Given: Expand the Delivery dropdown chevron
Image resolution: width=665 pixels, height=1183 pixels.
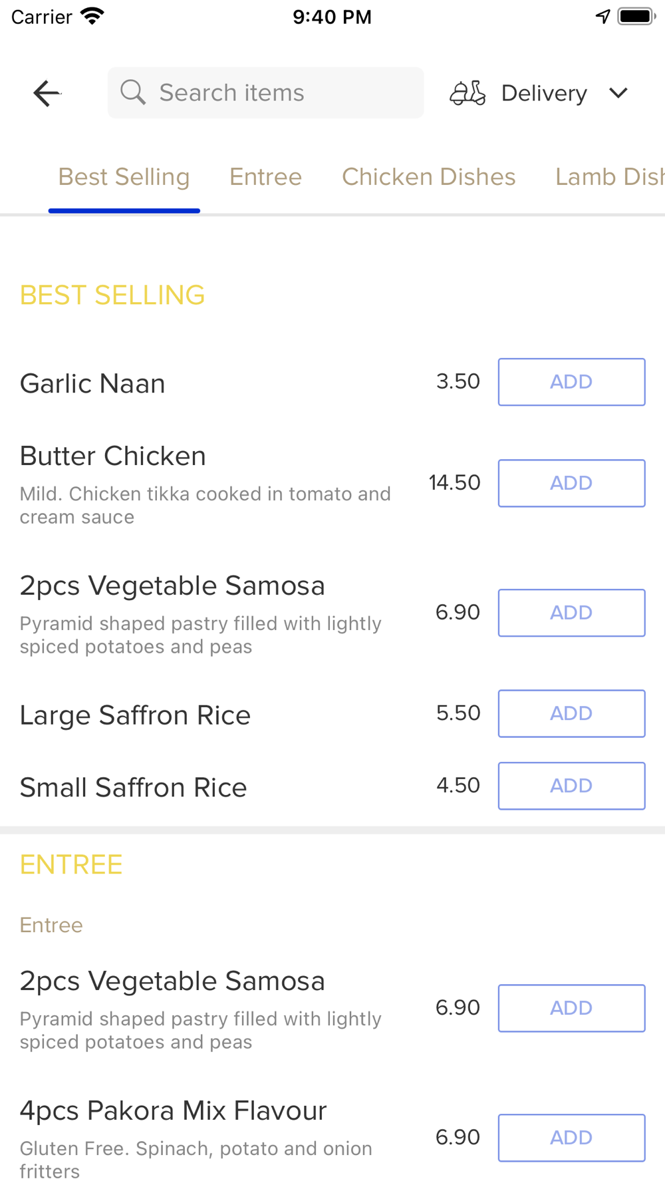Looking at the screenshot, I should pos(618,93).
